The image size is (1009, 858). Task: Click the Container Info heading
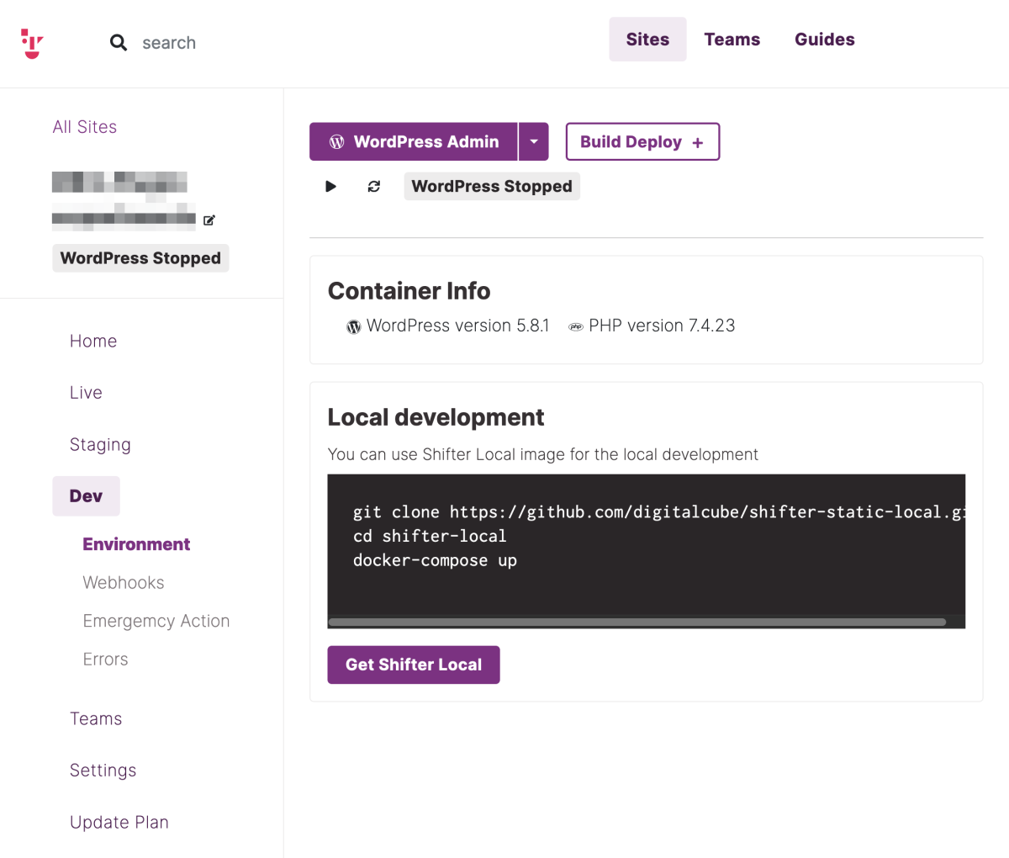click(409, 291)
